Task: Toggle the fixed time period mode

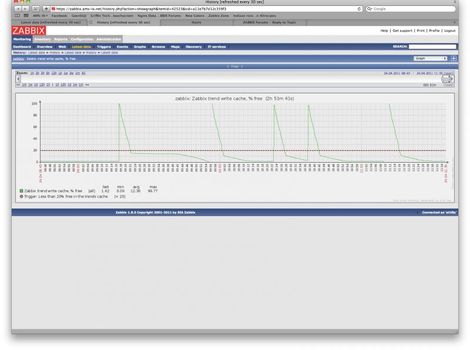Action: tap(449, 85)
